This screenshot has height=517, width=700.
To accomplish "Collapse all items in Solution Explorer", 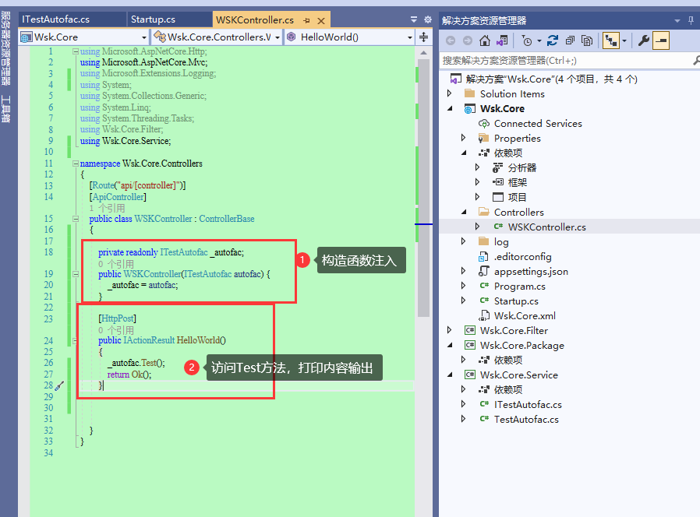I will [x=570, y=41].
